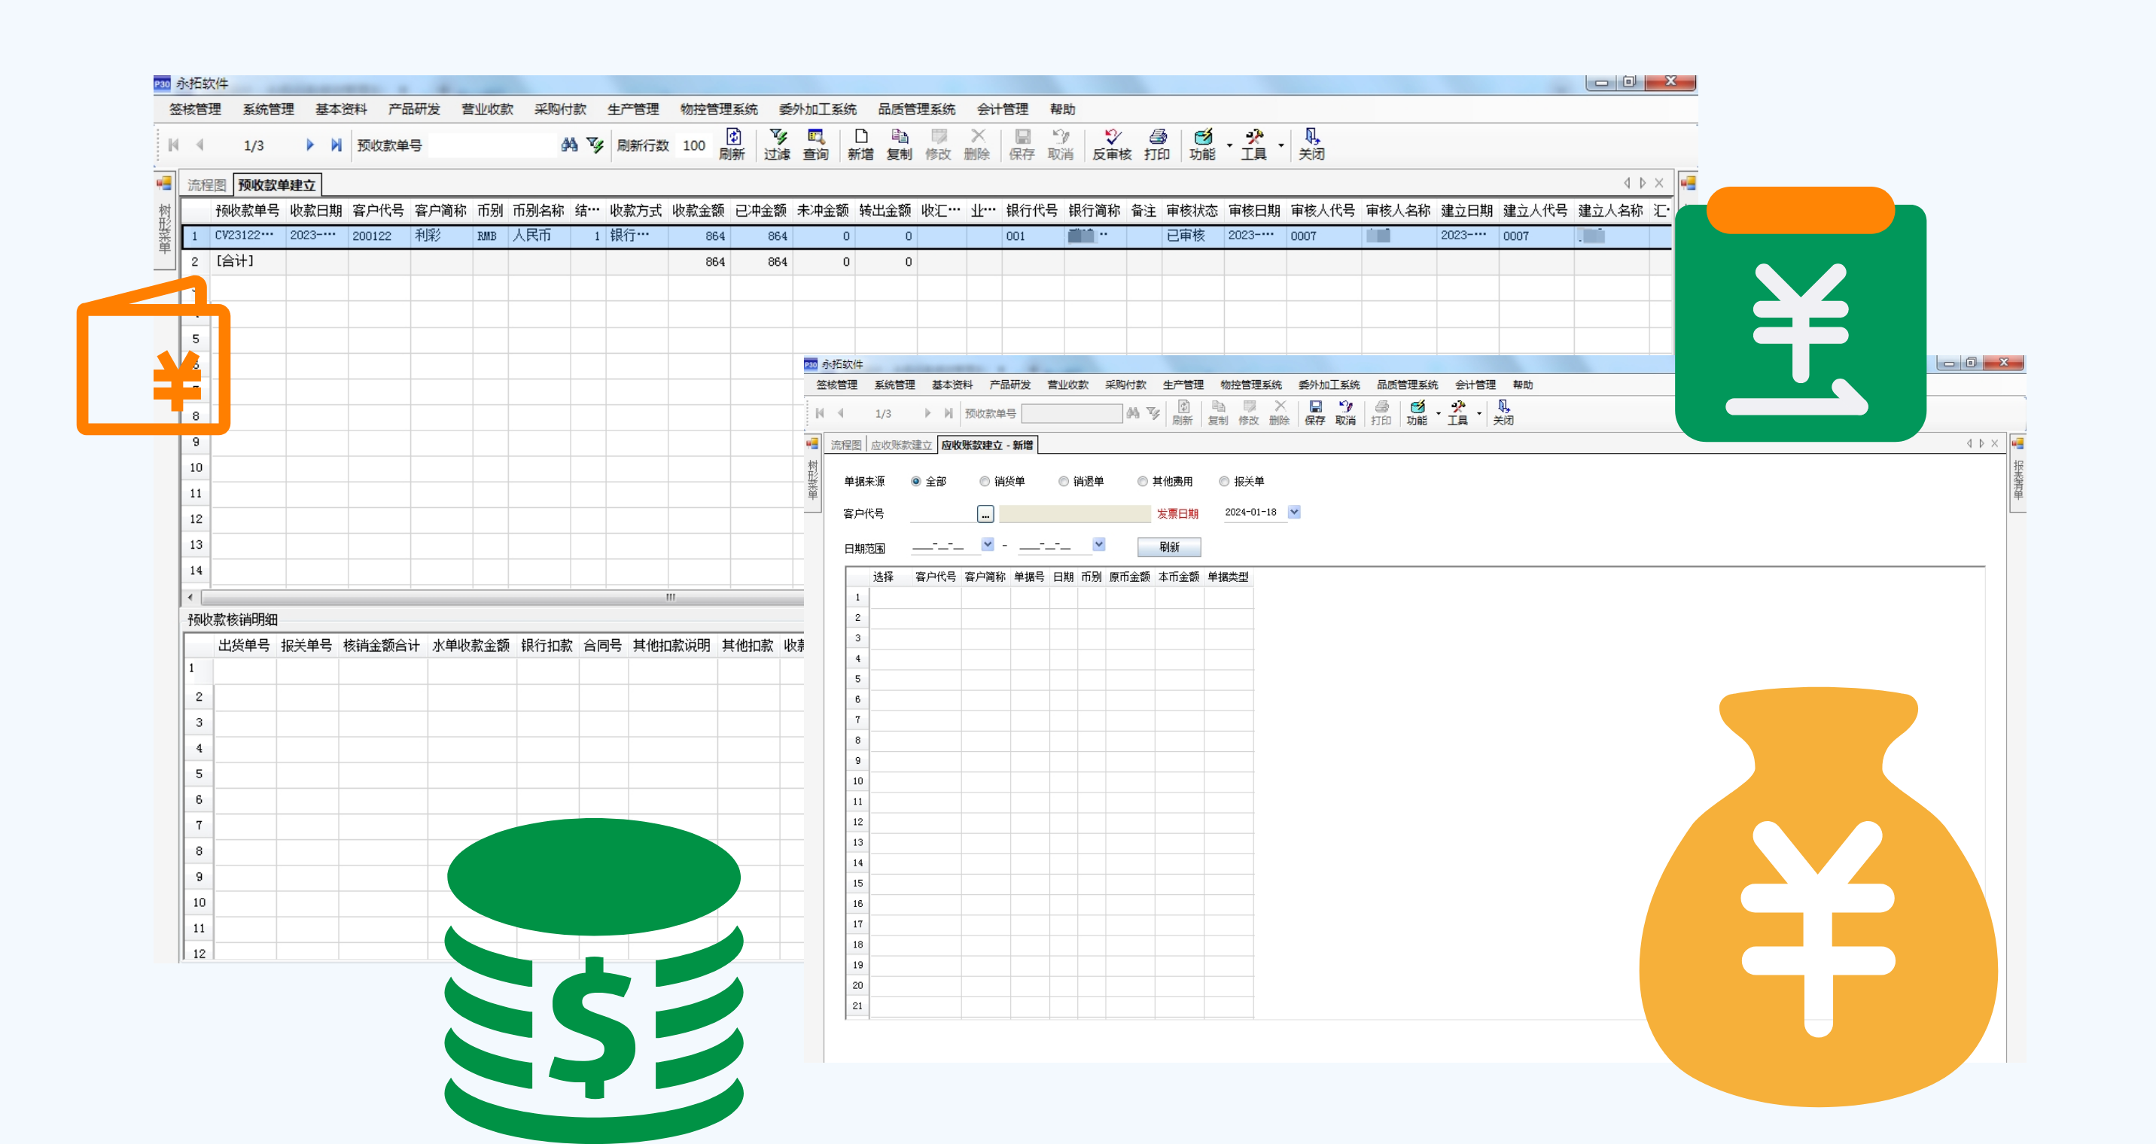Open the 查询 query tool
This screenshot has height=1144, width=2156.
click(x=815, y=143)
